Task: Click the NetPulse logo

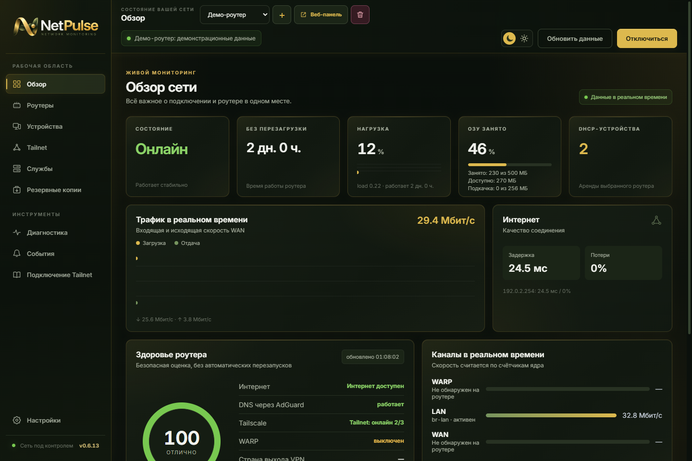Action: pos(56,26)
